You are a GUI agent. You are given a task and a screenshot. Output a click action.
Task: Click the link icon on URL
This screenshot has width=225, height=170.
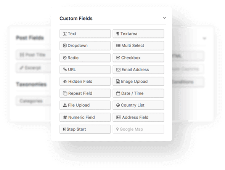[x=65, y=69]
